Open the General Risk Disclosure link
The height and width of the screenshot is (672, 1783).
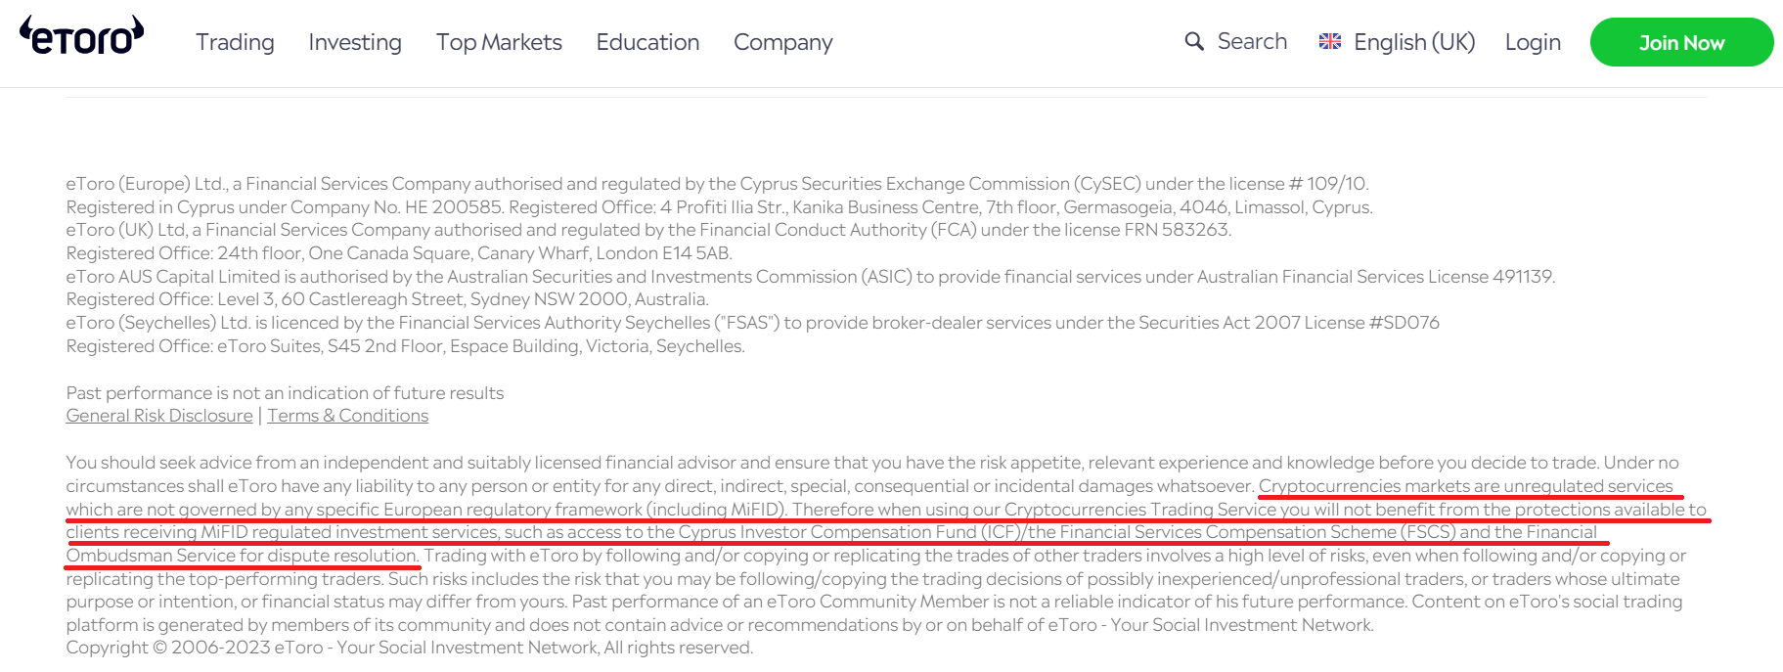(x=159, y=416)
